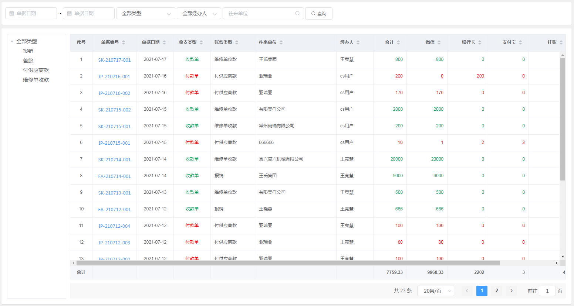Viewport: 574px width, 306px height.
Task: Click sort arrows beside 收支类型 header
Action: (x=201, y=42)
